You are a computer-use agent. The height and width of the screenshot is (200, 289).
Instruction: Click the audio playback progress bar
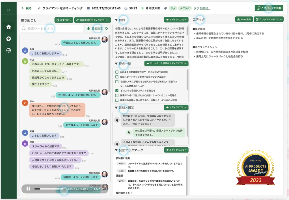(x=49, y=189)
